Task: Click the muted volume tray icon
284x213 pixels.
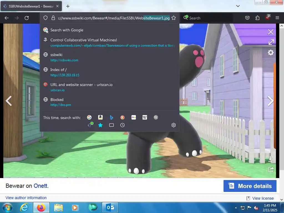Action: [x=256, y=208]
